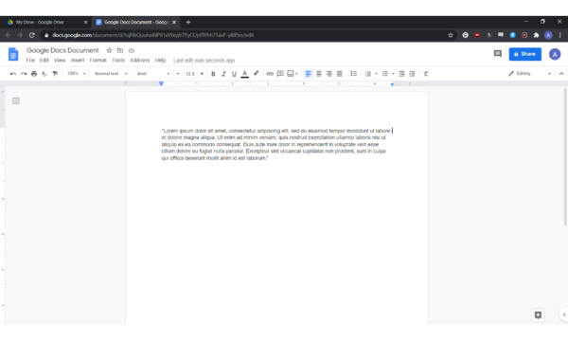This screenshot has width=568, height=341.
Task: Open the Tools menu
Action: (118, 61)
